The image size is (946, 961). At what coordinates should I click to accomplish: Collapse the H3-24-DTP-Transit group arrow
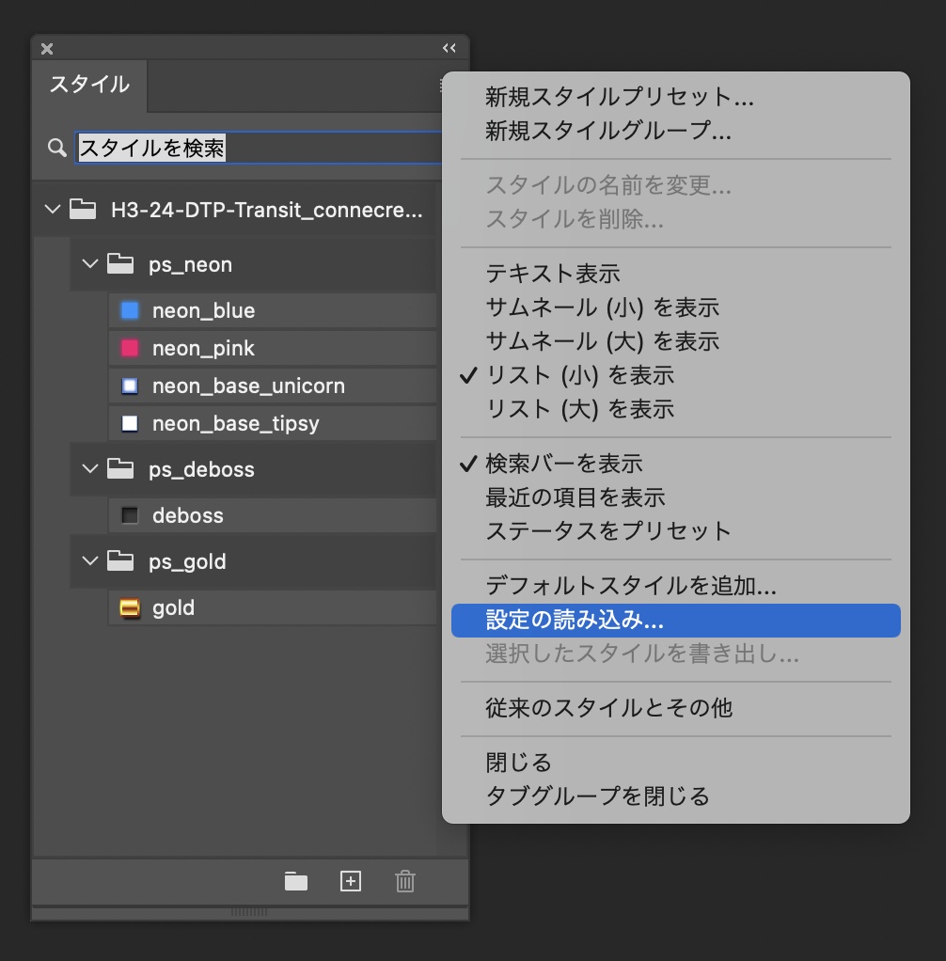click(x=53, y=210)
